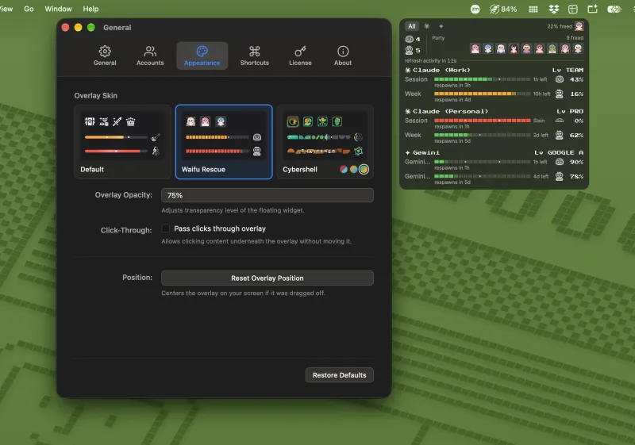The height and width of the screenshot is (445, 635).
Task: Select the Waifu Rescue skin card
Action: point(224,141)
